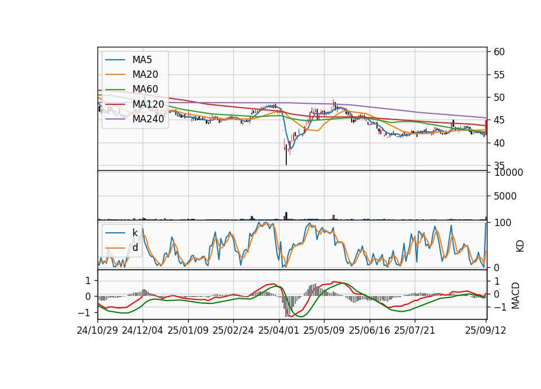Click the orange MA20 legend line sample
The height and width of the screenshot is (389, 541).
pos(115,74)
